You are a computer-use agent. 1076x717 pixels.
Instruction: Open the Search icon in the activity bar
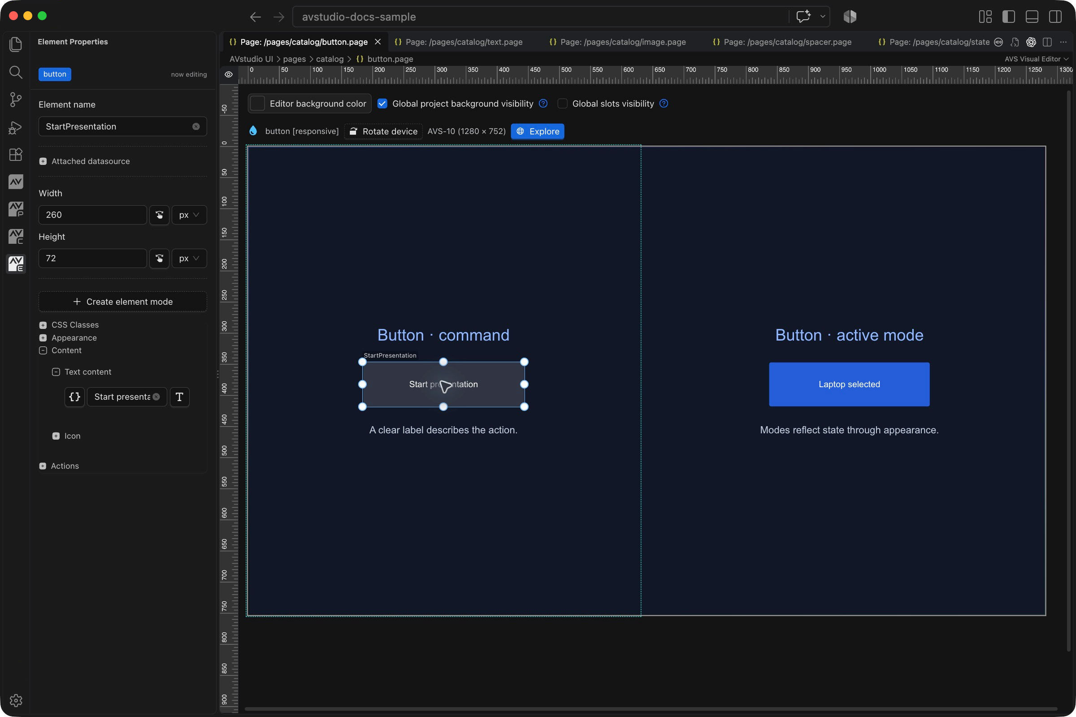coord(16,72)
